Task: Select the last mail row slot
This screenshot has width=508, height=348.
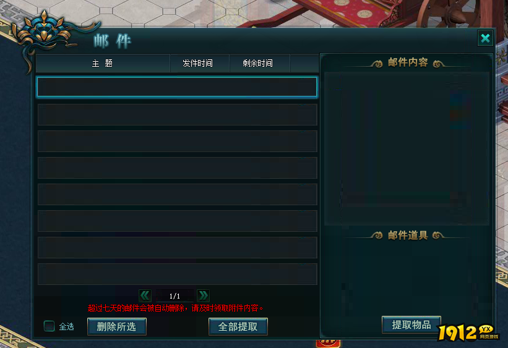Action: pos(177,274)
